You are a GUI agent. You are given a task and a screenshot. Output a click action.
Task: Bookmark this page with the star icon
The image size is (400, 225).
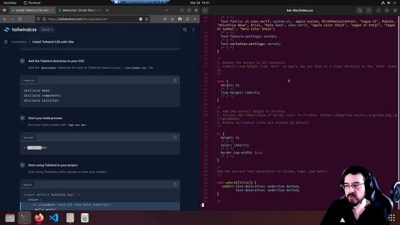[146, 19]
